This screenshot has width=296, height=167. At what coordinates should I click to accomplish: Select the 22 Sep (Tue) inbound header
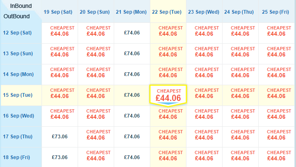167,12
